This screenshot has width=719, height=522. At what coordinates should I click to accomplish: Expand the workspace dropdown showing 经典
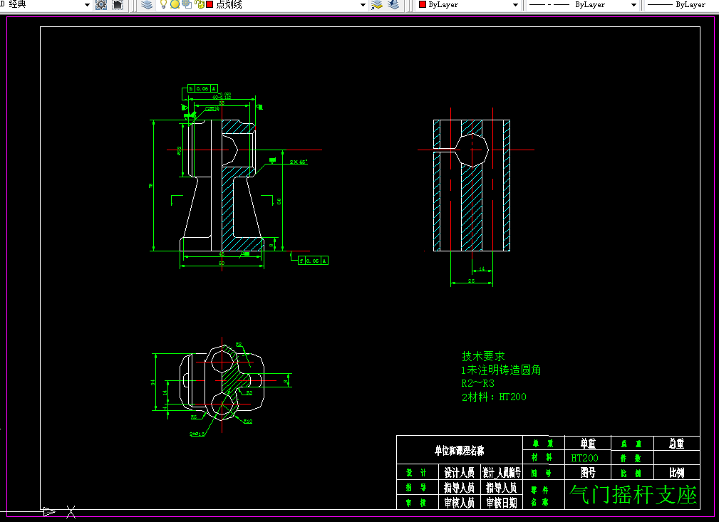(87, 5)
